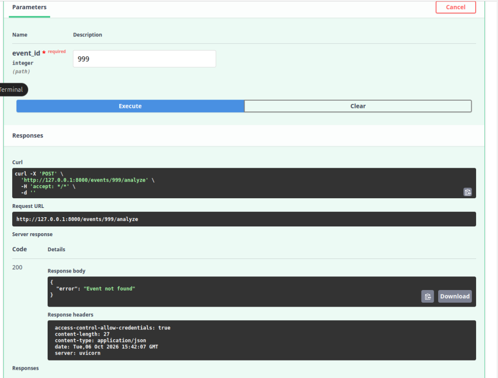Click the 'Code' column header

pos(19,249)
